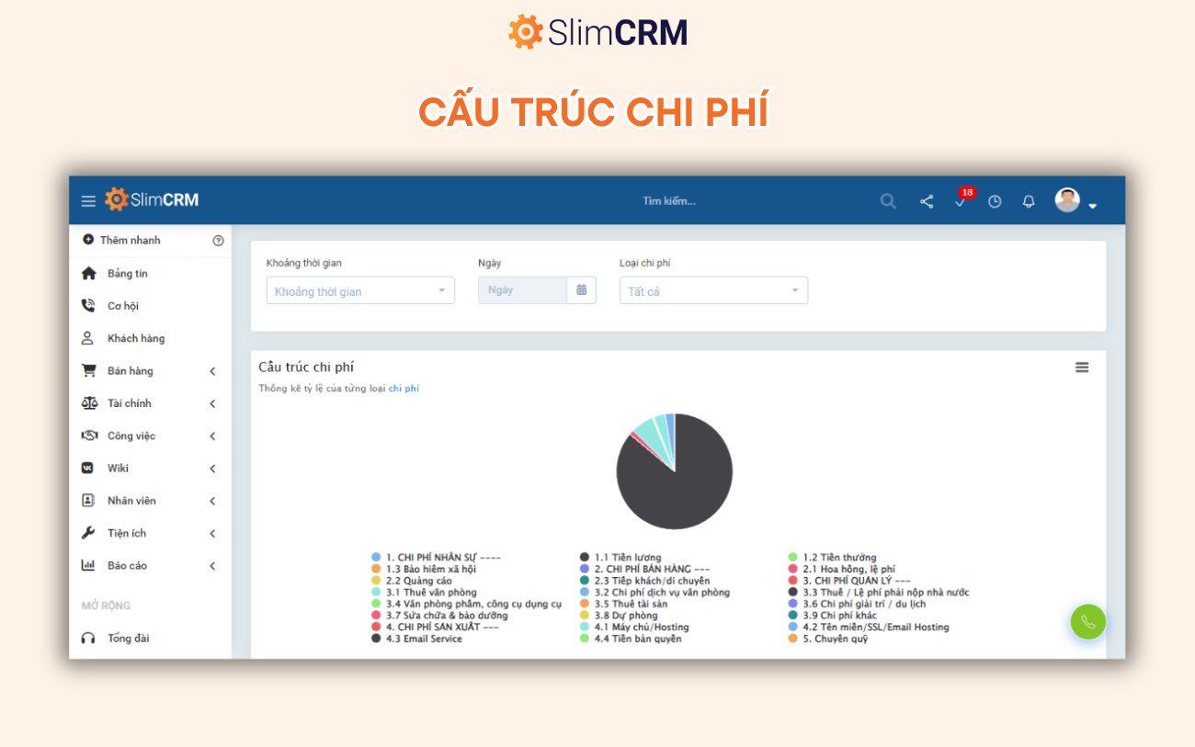Click the chi phí link in the subtitle
The height and width of the screenshot is (747, 1195).
[404, 389]
